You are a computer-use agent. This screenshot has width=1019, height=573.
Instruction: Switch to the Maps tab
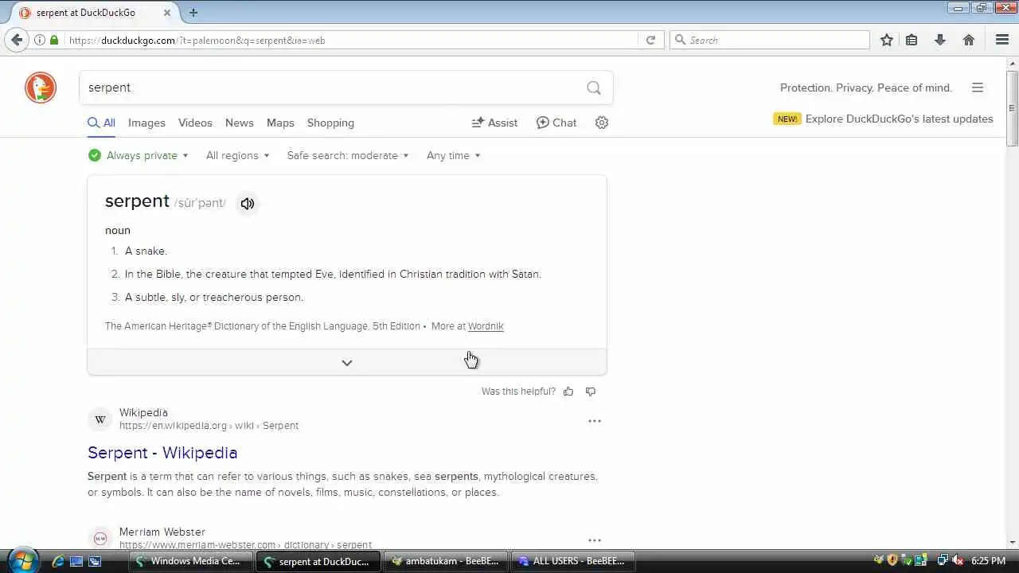[280, 123]
